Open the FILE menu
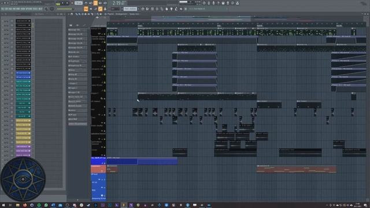Viewport: 370px width, 208px height. tap(3, 9)
